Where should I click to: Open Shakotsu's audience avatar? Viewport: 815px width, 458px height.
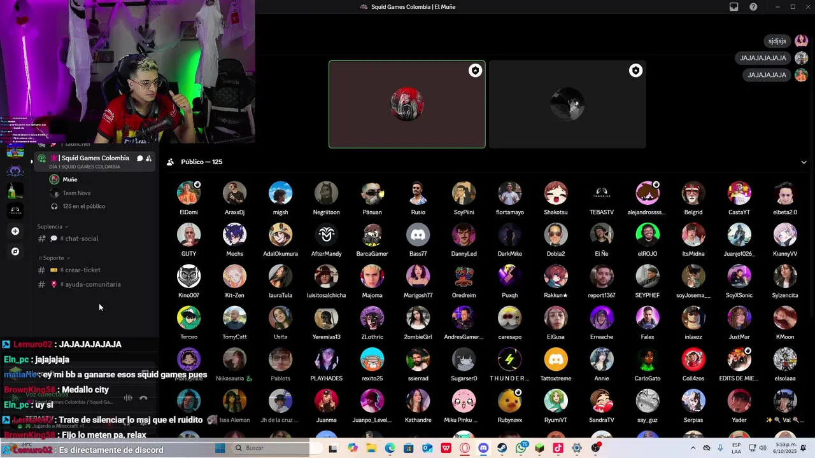pyautogui.click(x=555, y=193)
